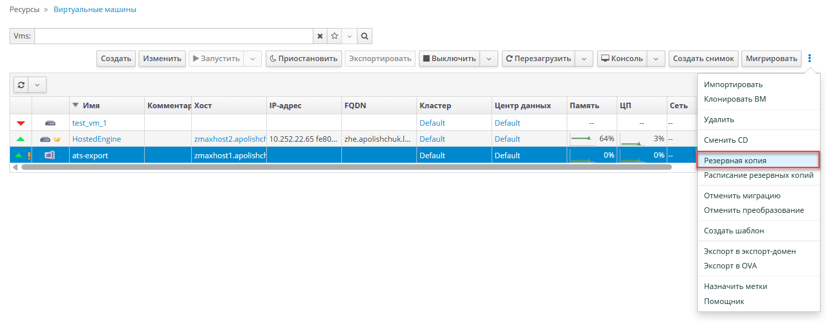Open the HostedEngine VM name link

point(97,139)
